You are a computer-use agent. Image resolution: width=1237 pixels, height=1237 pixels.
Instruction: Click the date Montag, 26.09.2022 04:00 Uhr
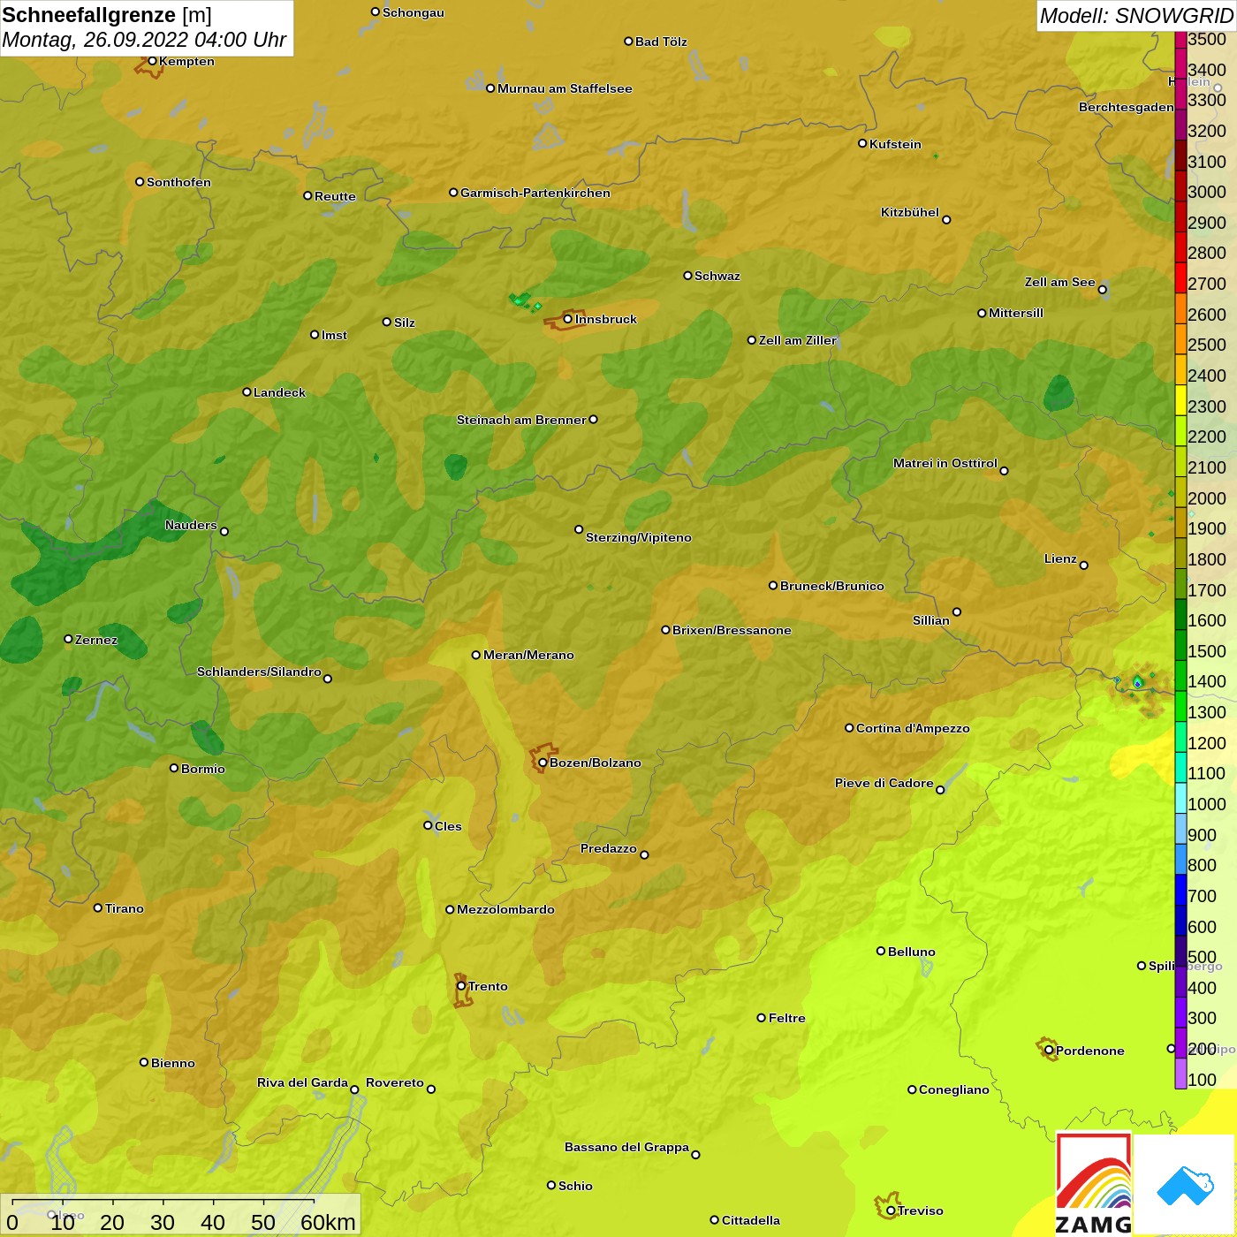(x=144, y=40)
